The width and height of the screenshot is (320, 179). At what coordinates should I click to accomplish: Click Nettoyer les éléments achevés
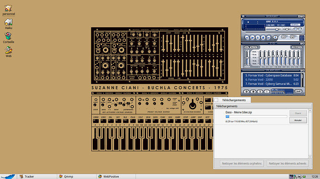point(288,164)
